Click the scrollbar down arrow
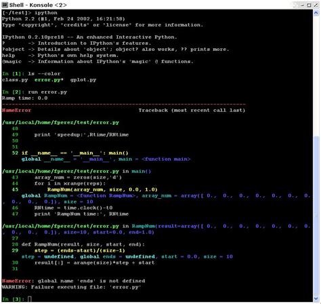321x304 pixels. [316, 299]
